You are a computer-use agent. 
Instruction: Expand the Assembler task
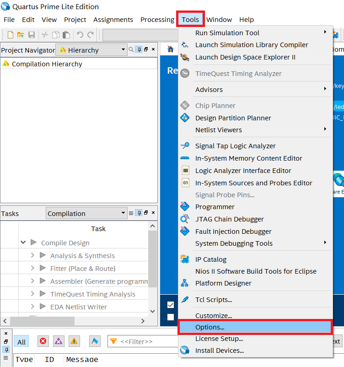[x=32, y=281]
